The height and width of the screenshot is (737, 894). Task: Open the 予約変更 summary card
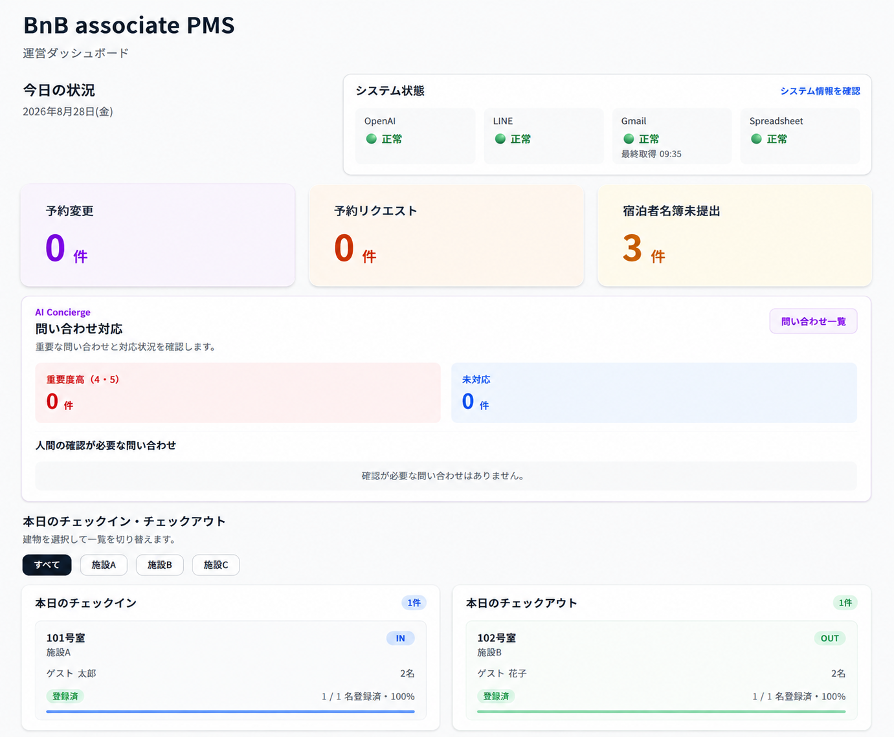[158, 236]
